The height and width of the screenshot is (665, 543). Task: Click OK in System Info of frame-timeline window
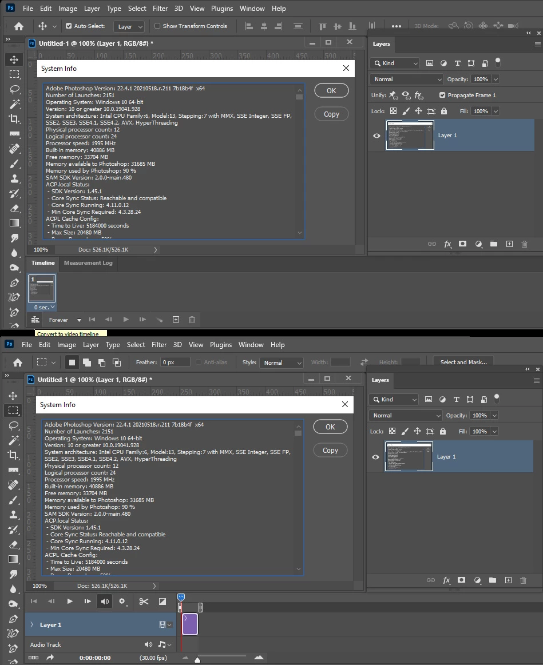(331, 90)
